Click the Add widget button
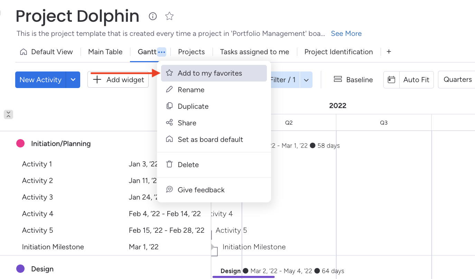 pyautogui.click(x=118, y=80)
